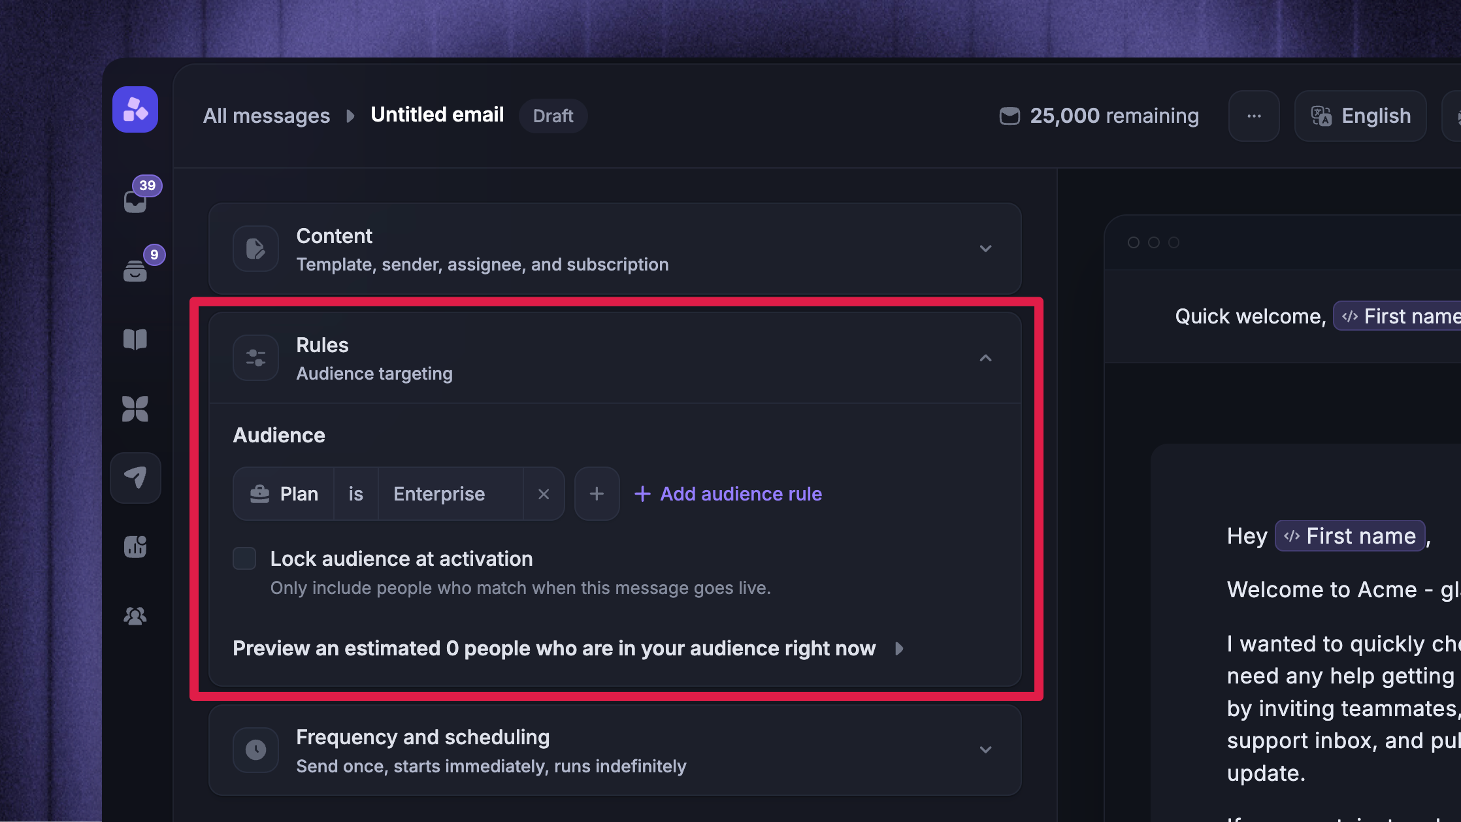Viewport: 1461px width, 822px height.
Task: Click the purple app logo icon
Action: pyautogui.click(x=135, y=109)
